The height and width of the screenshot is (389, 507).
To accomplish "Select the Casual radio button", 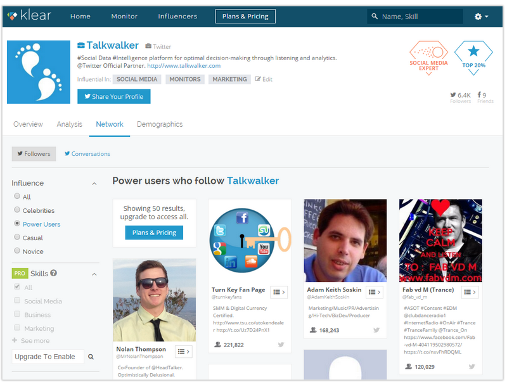I will click(x=17, y=237).
